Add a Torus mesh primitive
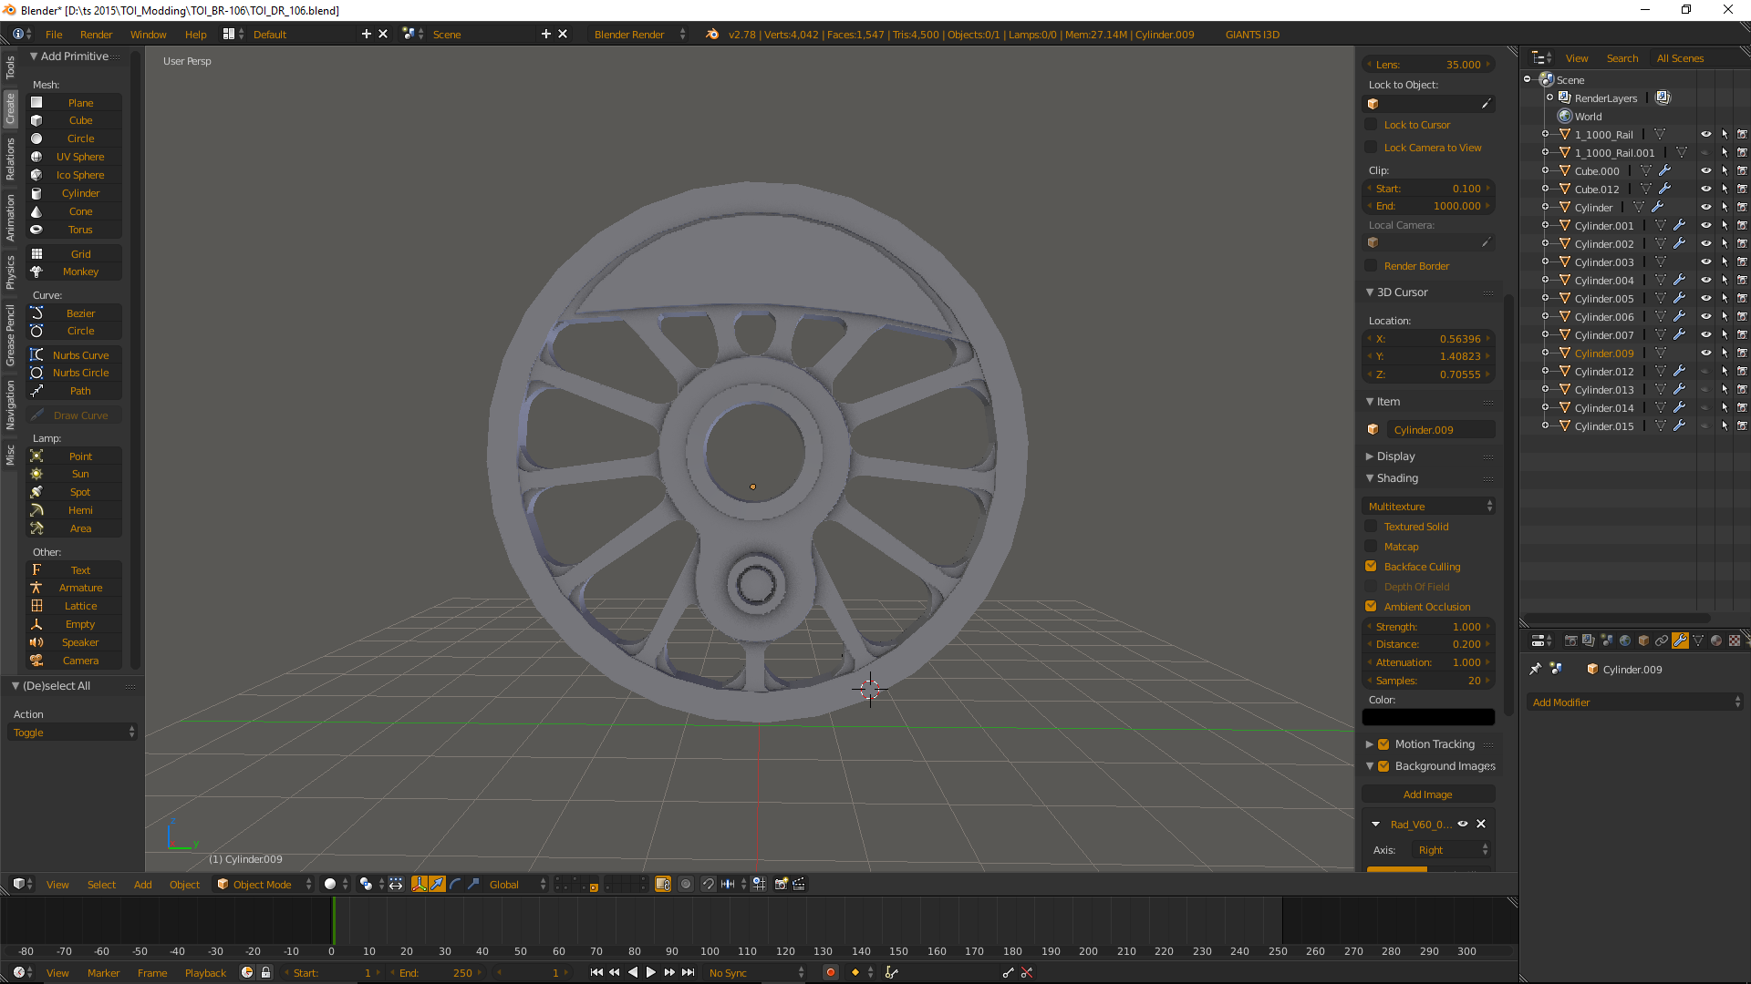The image size is (1751, 984). coord(80,230)
